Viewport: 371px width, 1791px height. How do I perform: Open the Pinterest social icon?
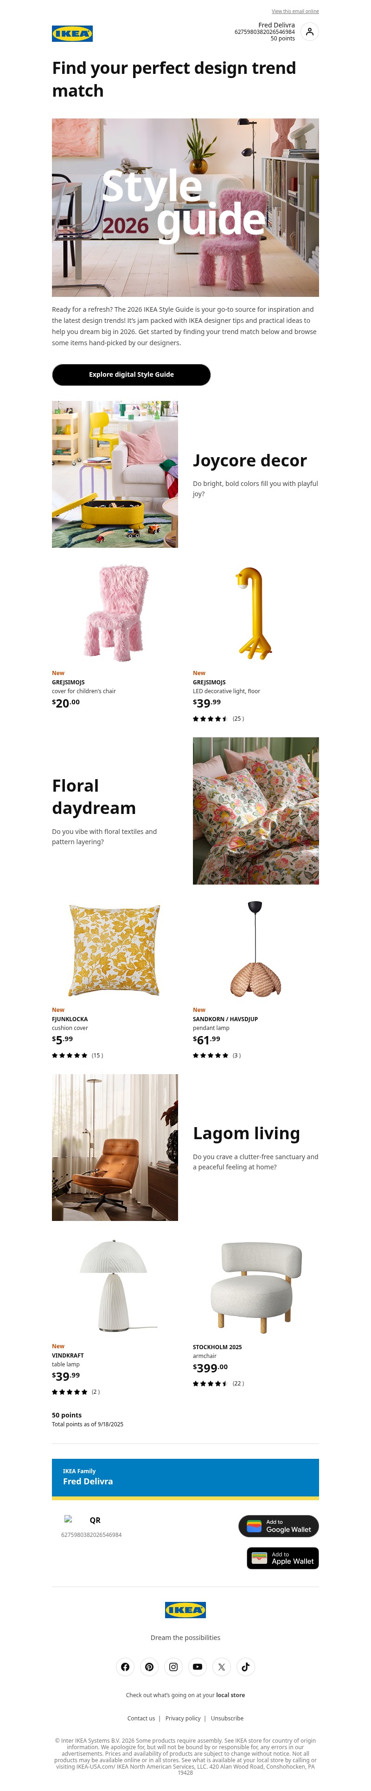(x=149, y=1666)
